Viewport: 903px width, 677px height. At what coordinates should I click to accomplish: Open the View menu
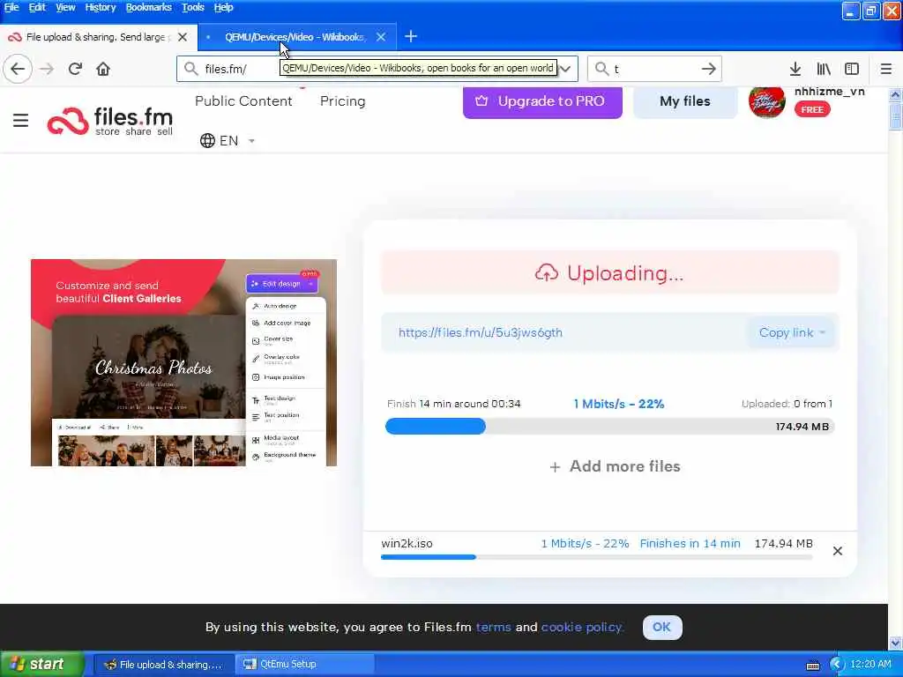point(65,7)
